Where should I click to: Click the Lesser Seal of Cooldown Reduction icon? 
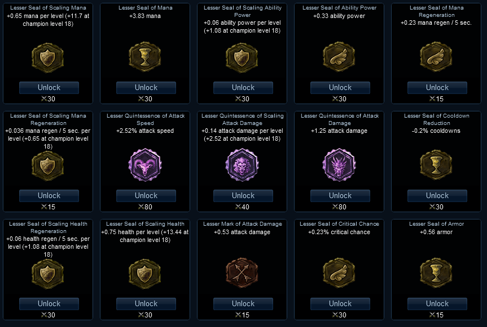(x=437, y=166)
